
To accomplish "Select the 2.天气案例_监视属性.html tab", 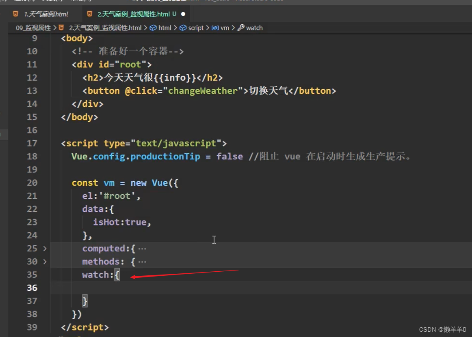I will pos(133,14).
